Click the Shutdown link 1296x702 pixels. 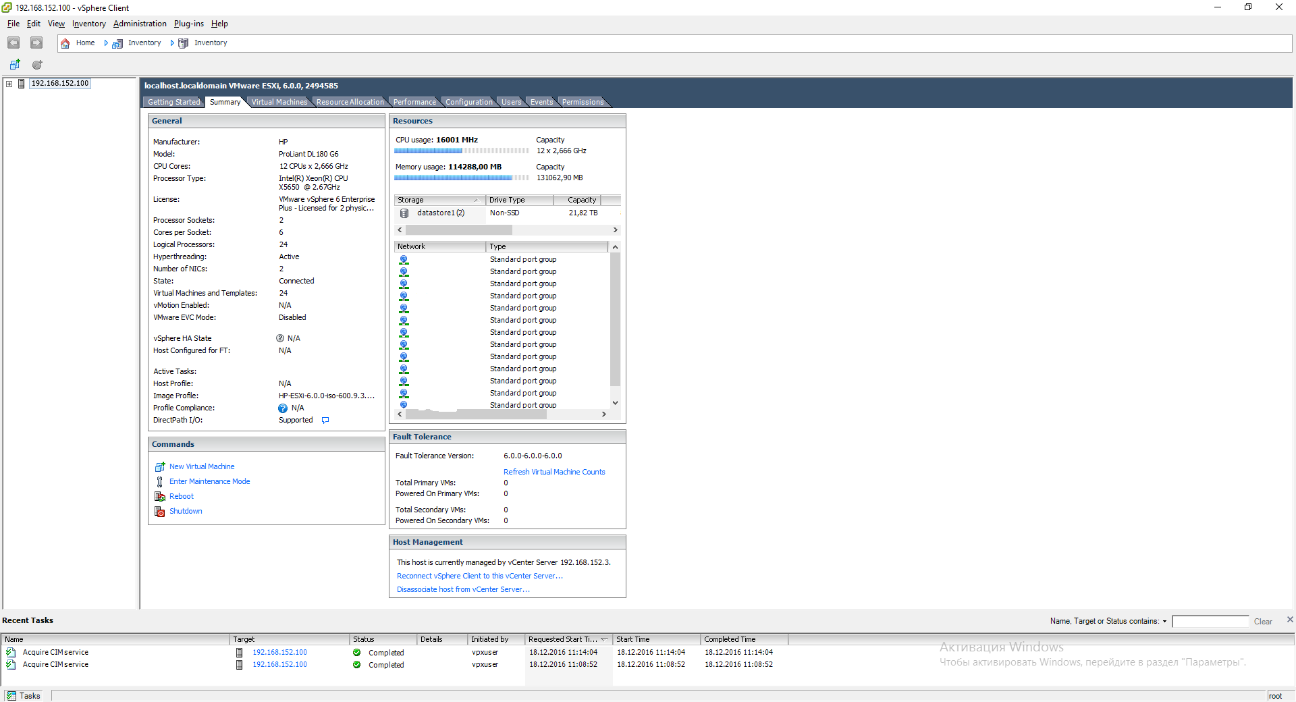coord(186,511)
